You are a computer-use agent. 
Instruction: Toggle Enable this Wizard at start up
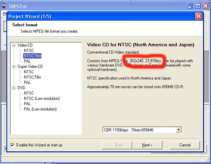click(13, 145)
